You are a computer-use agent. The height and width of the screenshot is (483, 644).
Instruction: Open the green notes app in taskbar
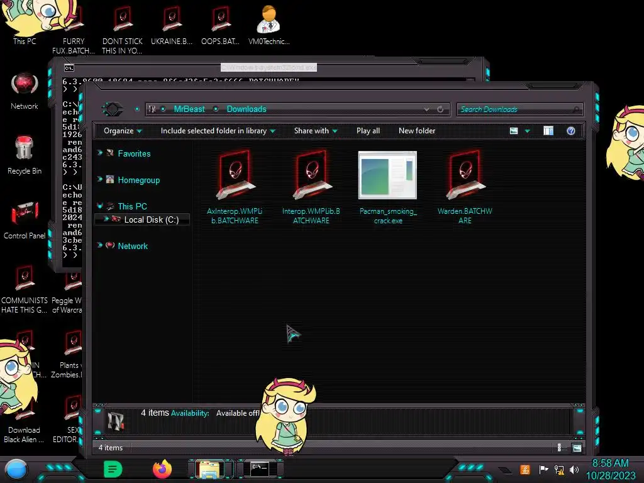[113, 469]
